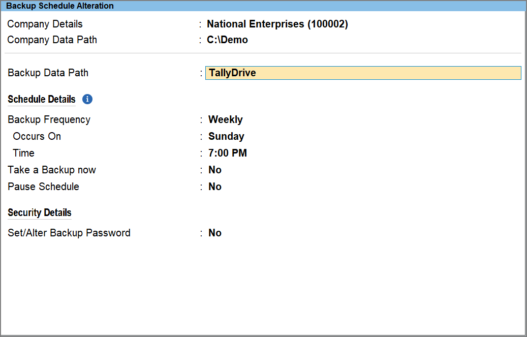This screenshot has height=337, width=527.
Task: Open the Time field showing 7:00 PM
Action: tap(227, 153)
